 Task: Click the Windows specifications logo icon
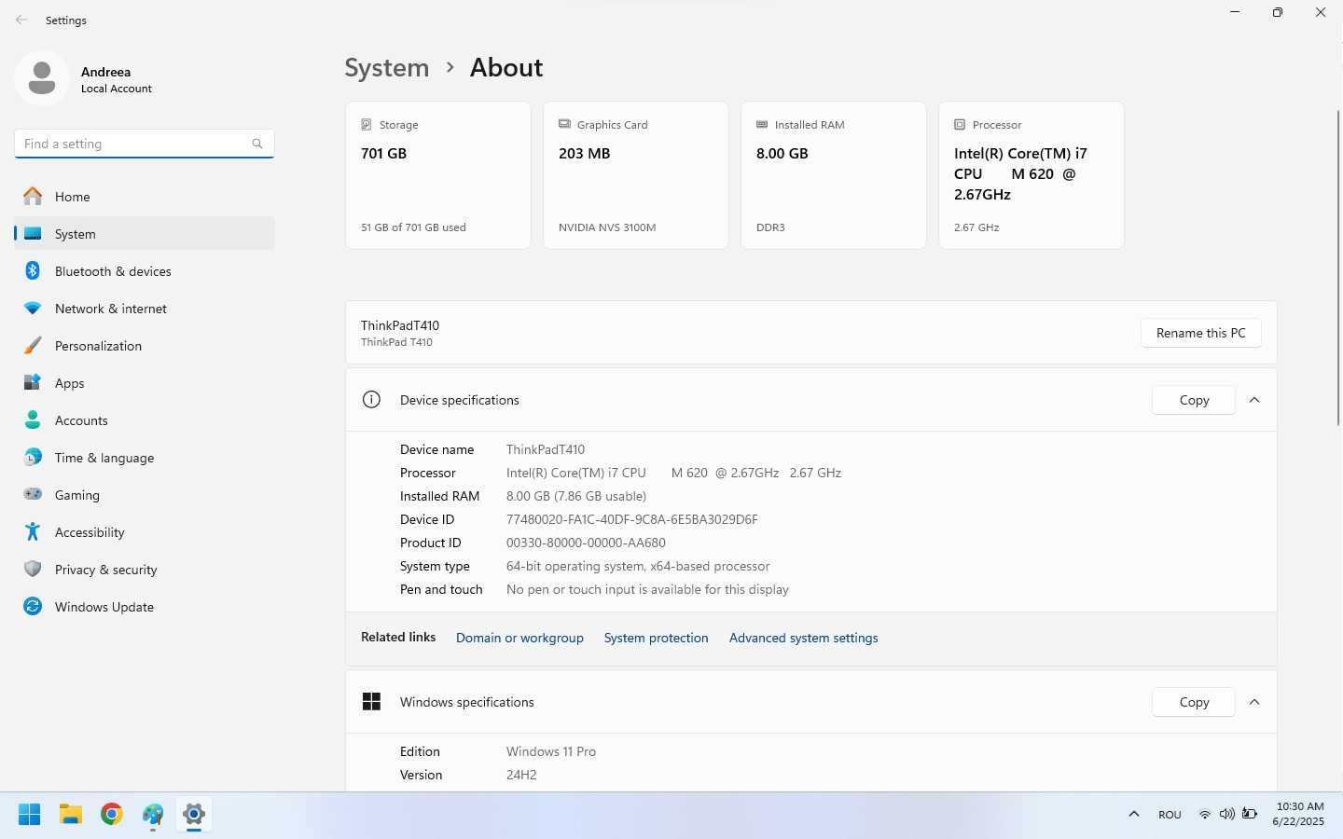[371, 702]
